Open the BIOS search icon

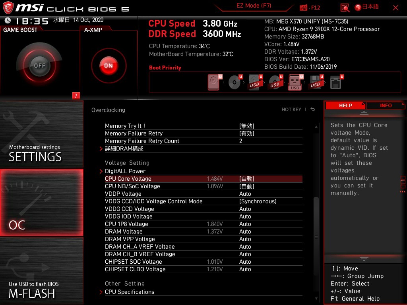pyautogui.click(x=345, y=8)
